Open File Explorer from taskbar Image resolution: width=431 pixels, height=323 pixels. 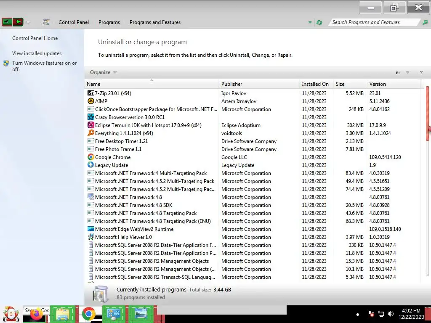(x=62, y=314)
